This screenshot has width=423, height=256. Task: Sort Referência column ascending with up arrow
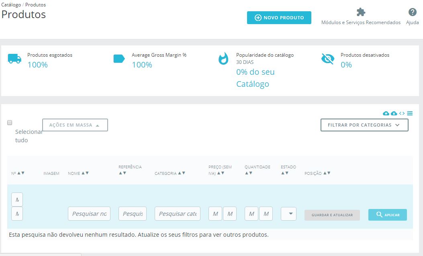[x=121, y=173]
